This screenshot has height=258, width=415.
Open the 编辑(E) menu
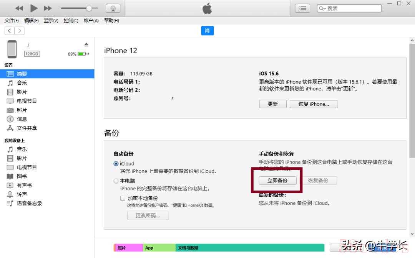31,20
